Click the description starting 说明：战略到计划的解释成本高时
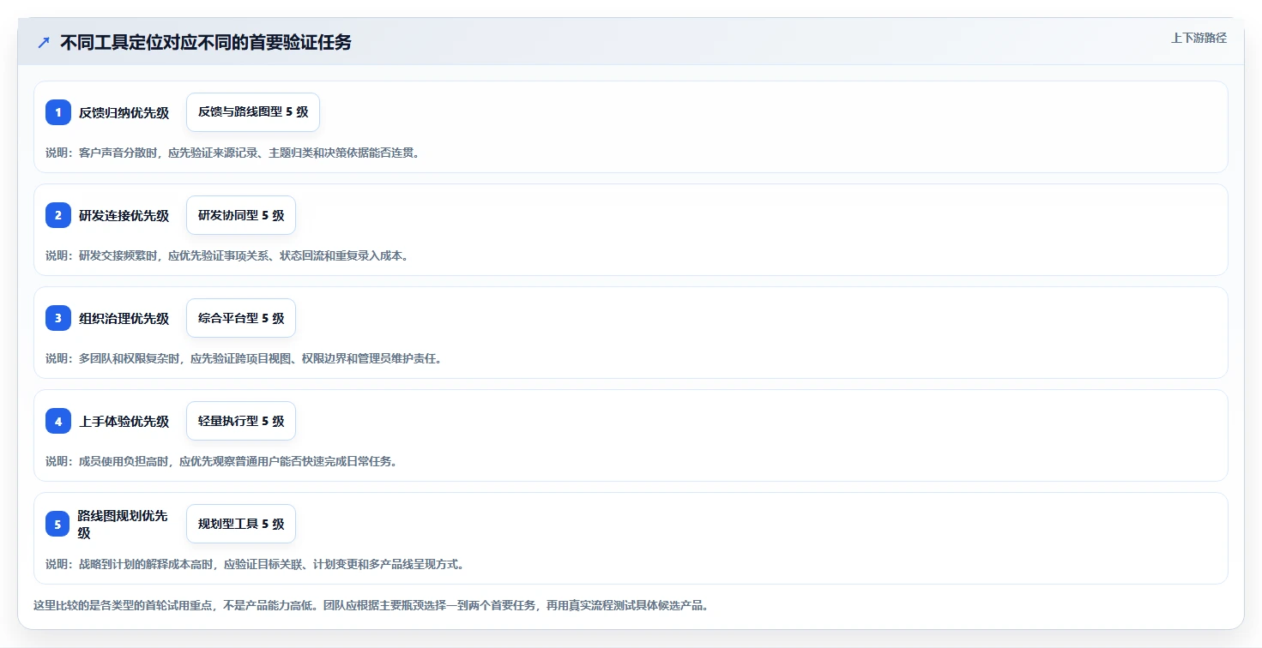 coord(255,564)
